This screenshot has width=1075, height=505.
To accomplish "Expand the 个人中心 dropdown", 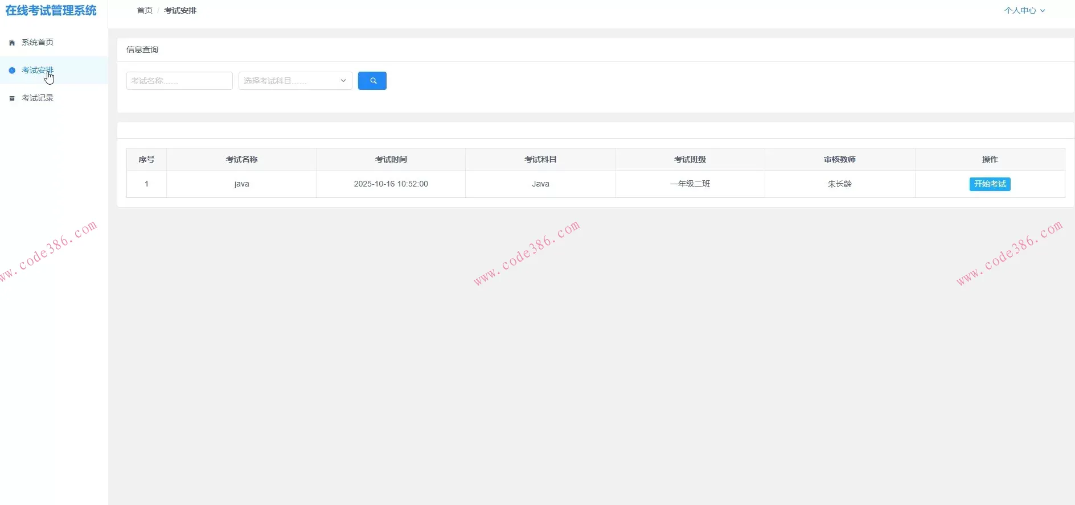I will point(1024,10).
